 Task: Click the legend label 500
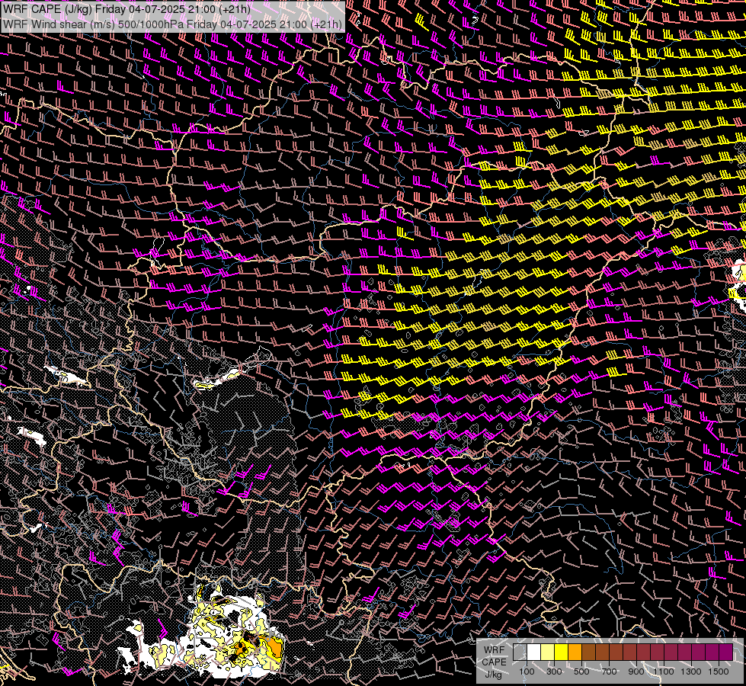581,672
